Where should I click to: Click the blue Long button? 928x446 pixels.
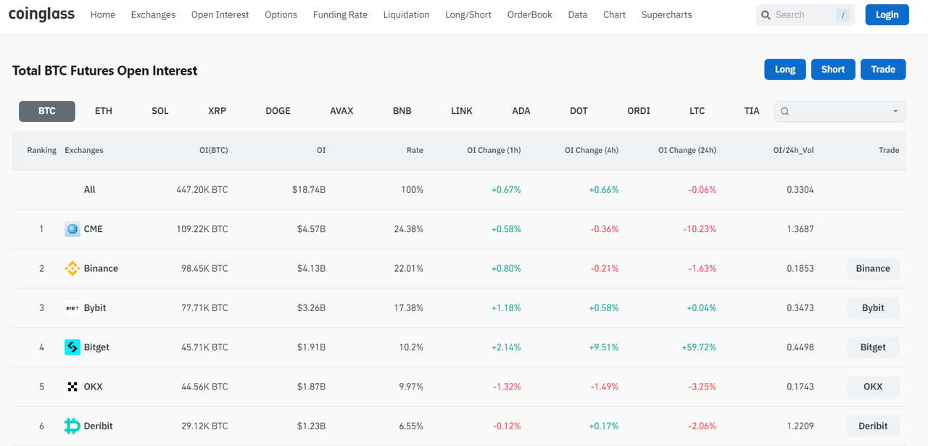coord(785,70)
